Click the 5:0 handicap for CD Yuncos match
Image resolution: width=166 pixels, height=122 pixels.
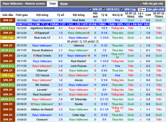click(x=104, y=75)
